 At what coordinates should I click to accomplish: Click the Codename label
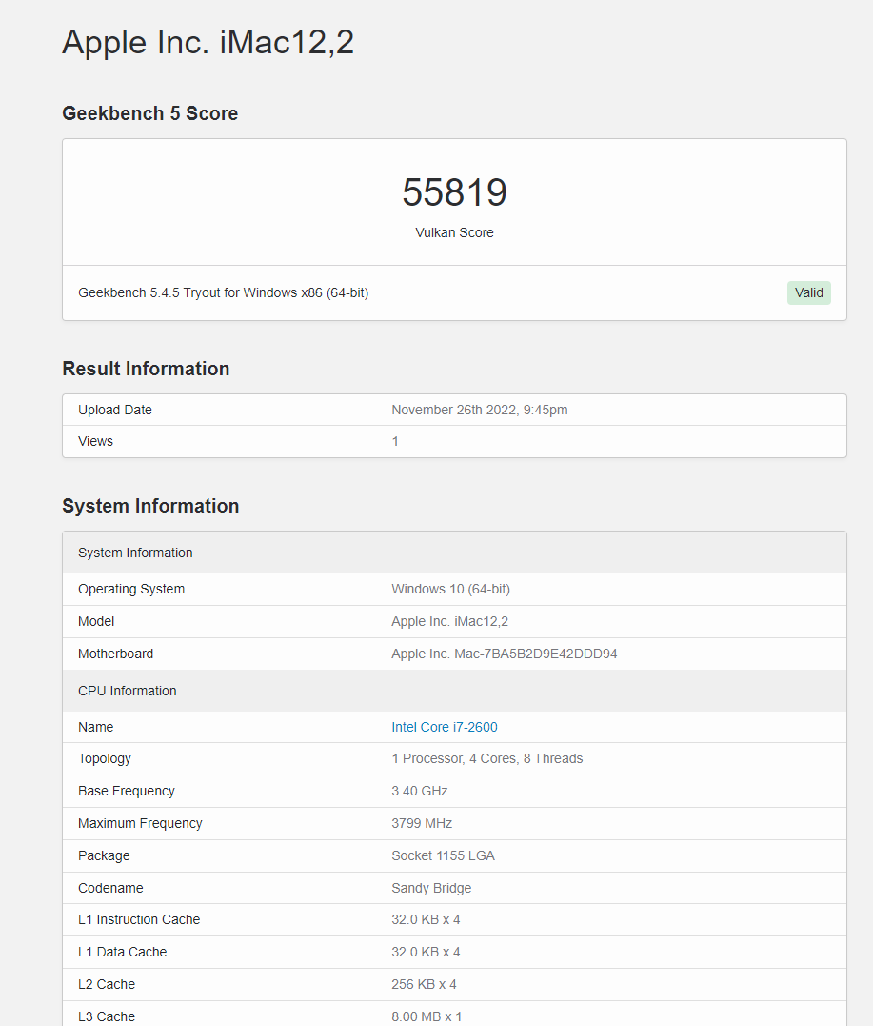110,888
